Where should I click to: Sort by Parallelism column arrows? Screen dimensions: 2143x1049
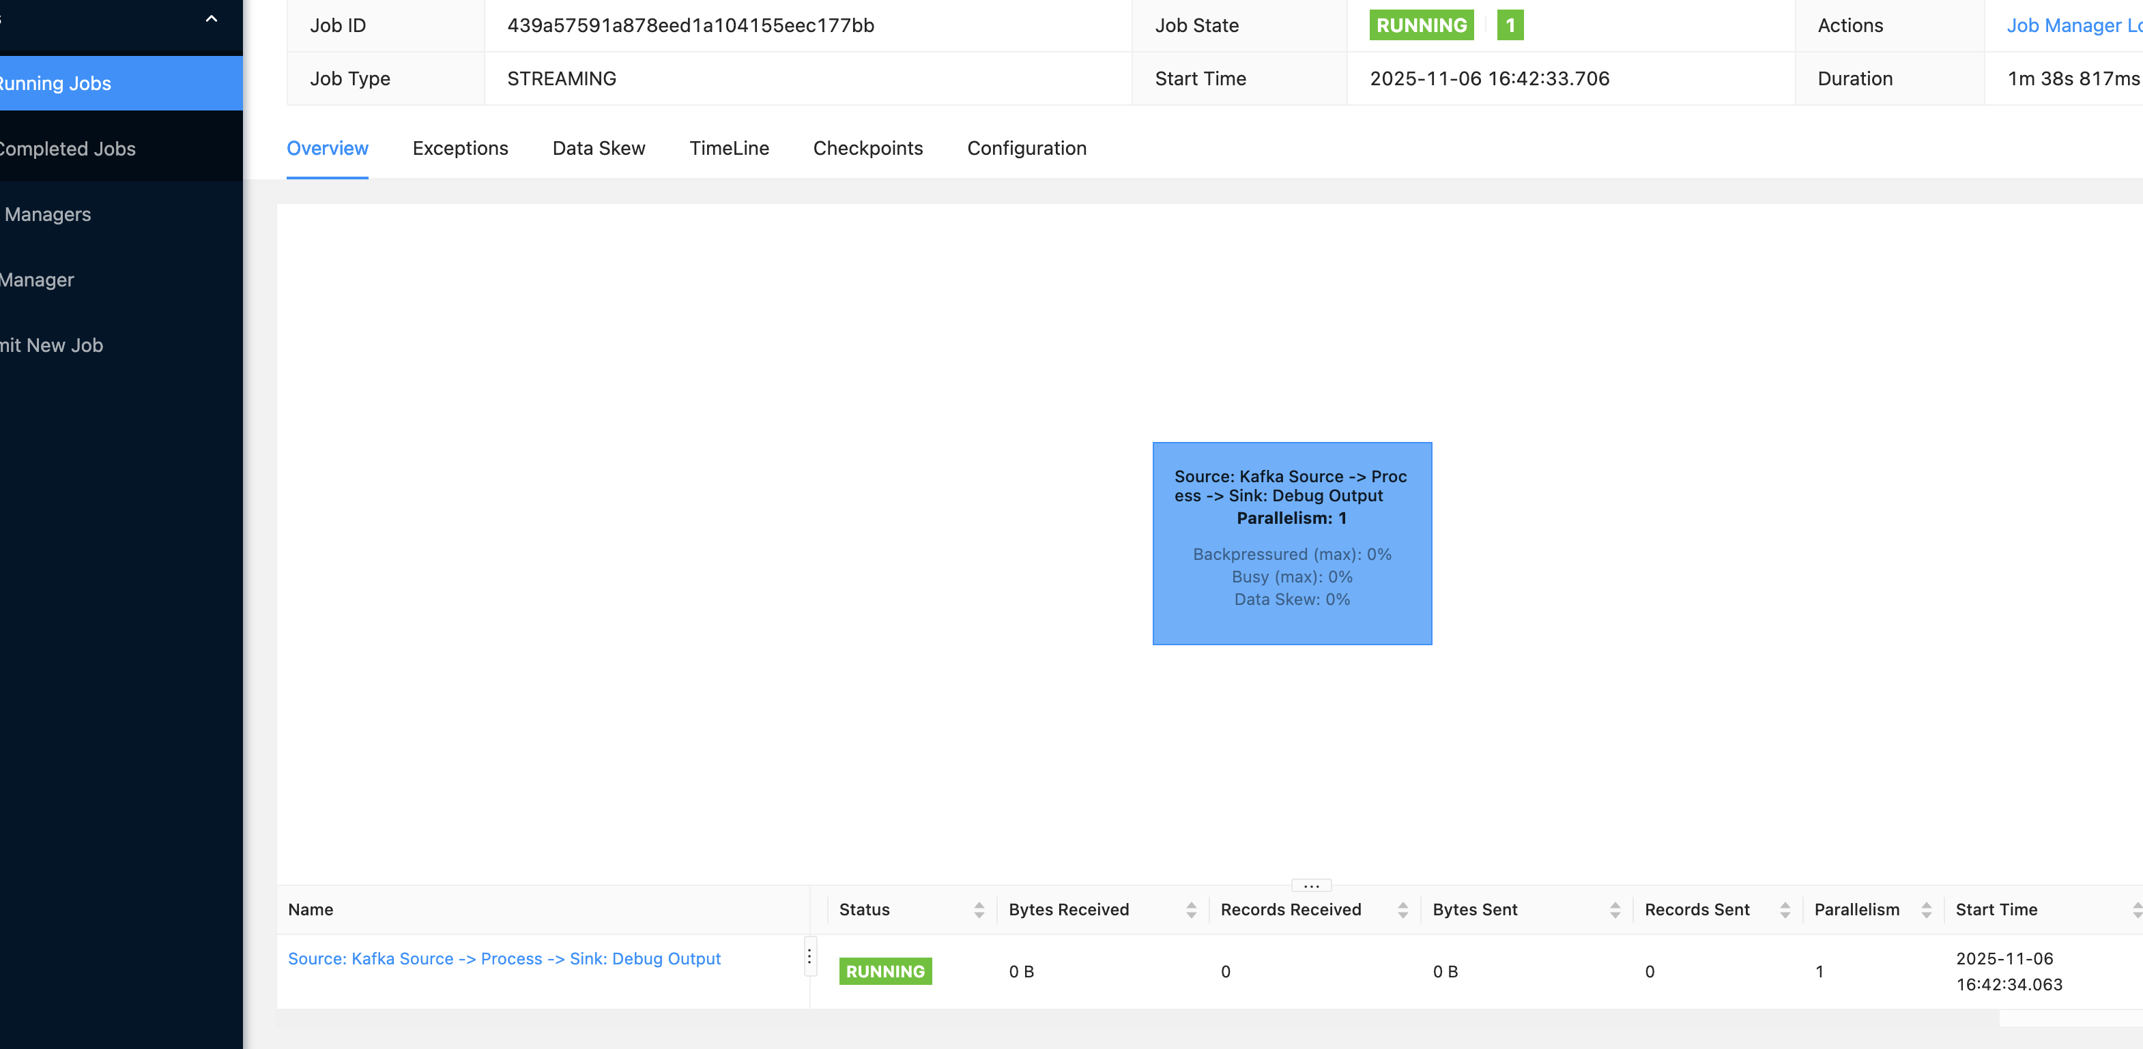point(1926,910)
